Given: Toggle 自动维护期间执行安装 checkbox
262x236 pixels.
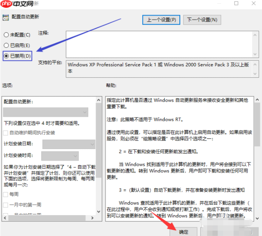Looking at the screenshot, I should [5, 133].
